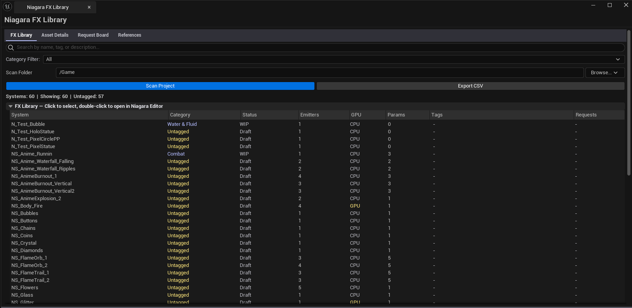Sort by the Params column header

coord(408,115)
